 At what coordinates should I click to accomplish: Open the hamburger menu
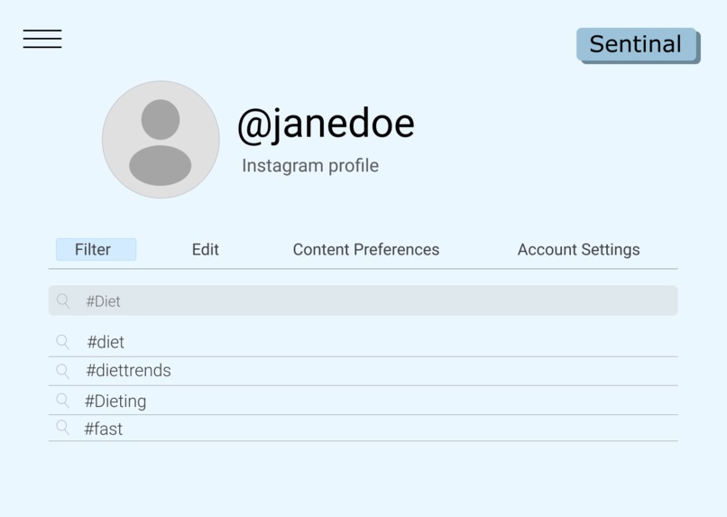(x=42, y=39)
